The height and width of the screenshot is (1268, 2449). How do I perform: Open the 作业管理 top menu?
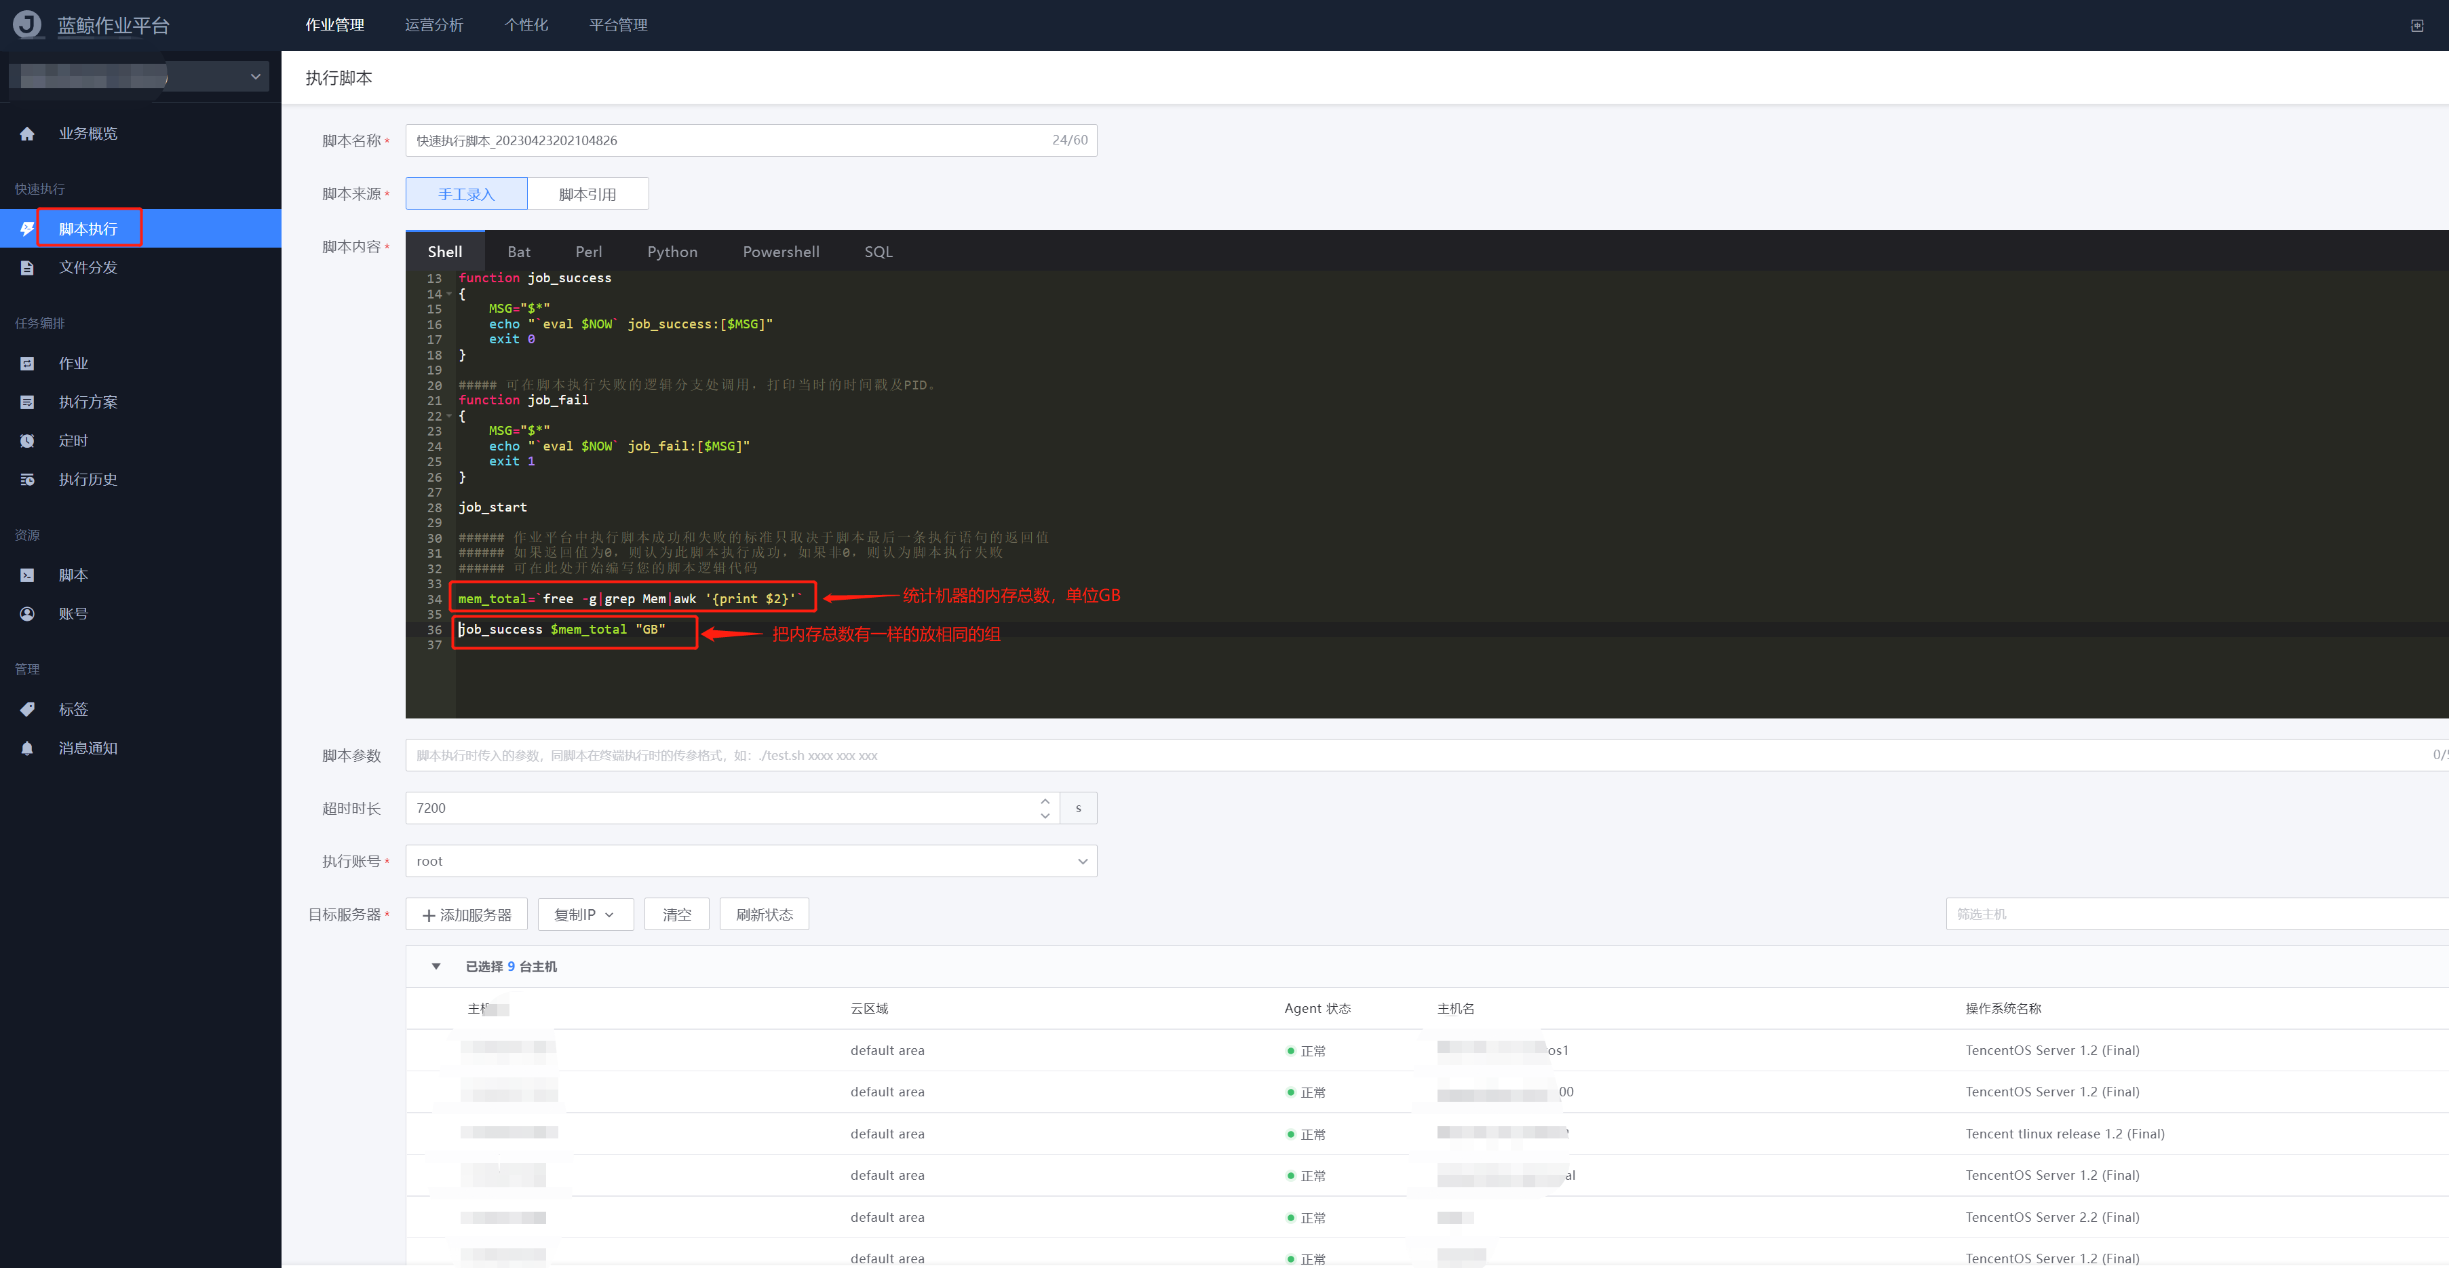point(334,24)
